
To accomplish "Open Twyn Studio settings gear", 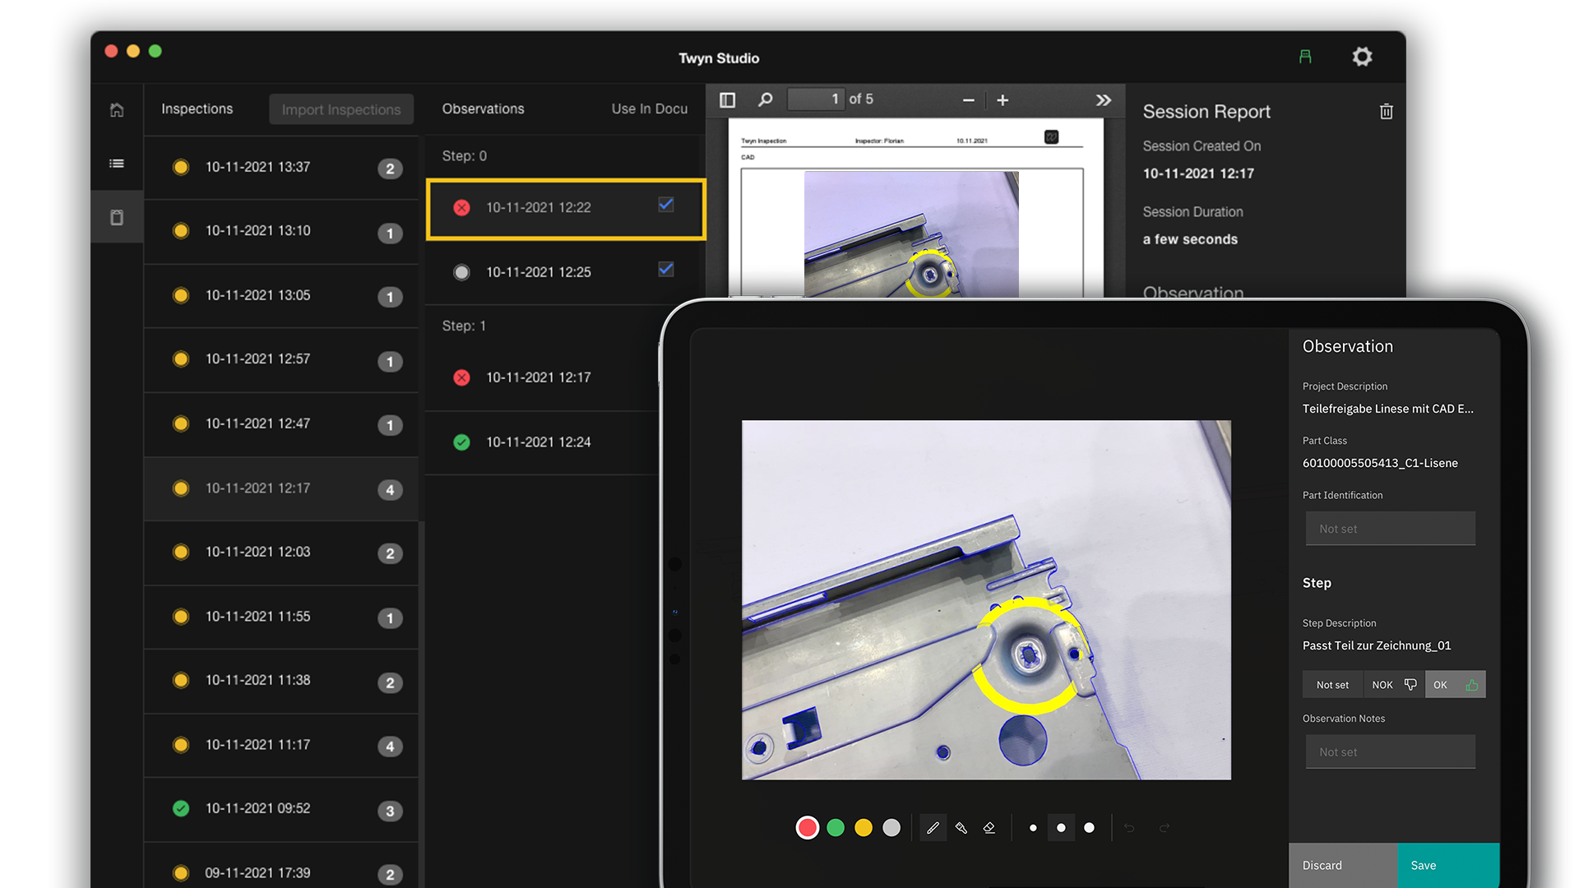I will pyautogui.click(x=1363, y=57).
